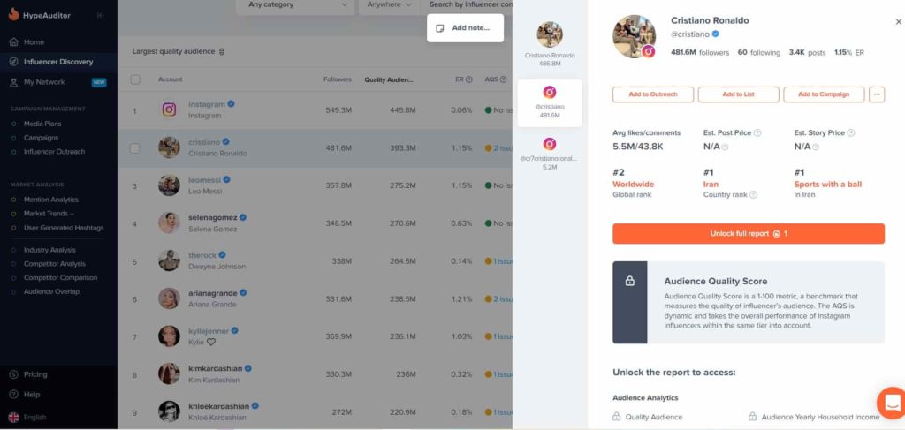Click the ER column info icon

pos(469,79)
